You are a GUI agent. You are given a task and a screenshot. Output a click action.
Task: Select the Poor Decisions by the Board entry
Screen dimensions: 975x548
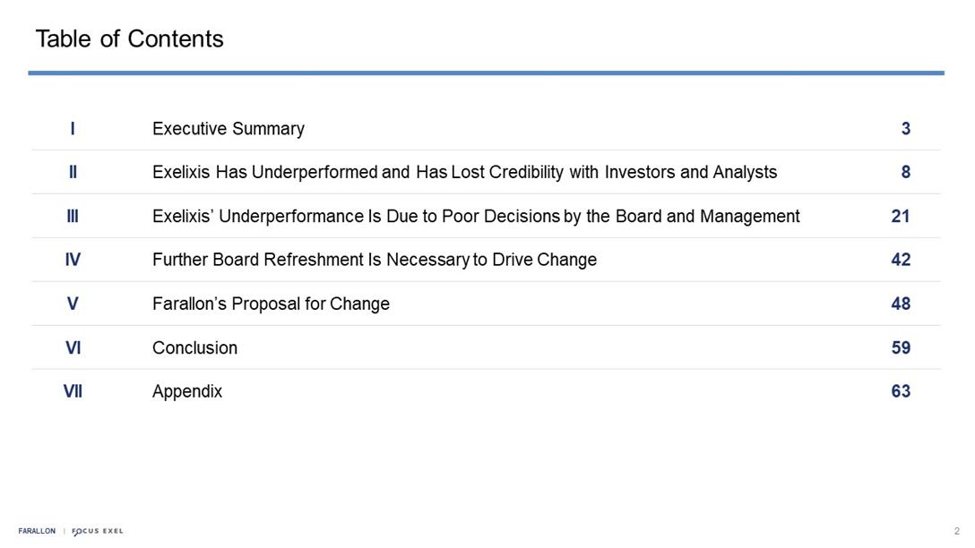[476, 216]
